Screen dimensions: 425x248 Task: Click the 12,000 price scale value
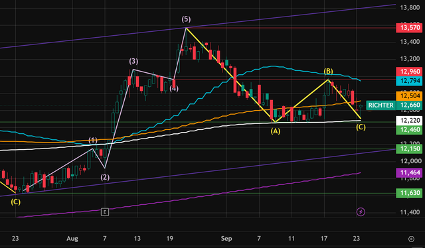pos(411,161)
